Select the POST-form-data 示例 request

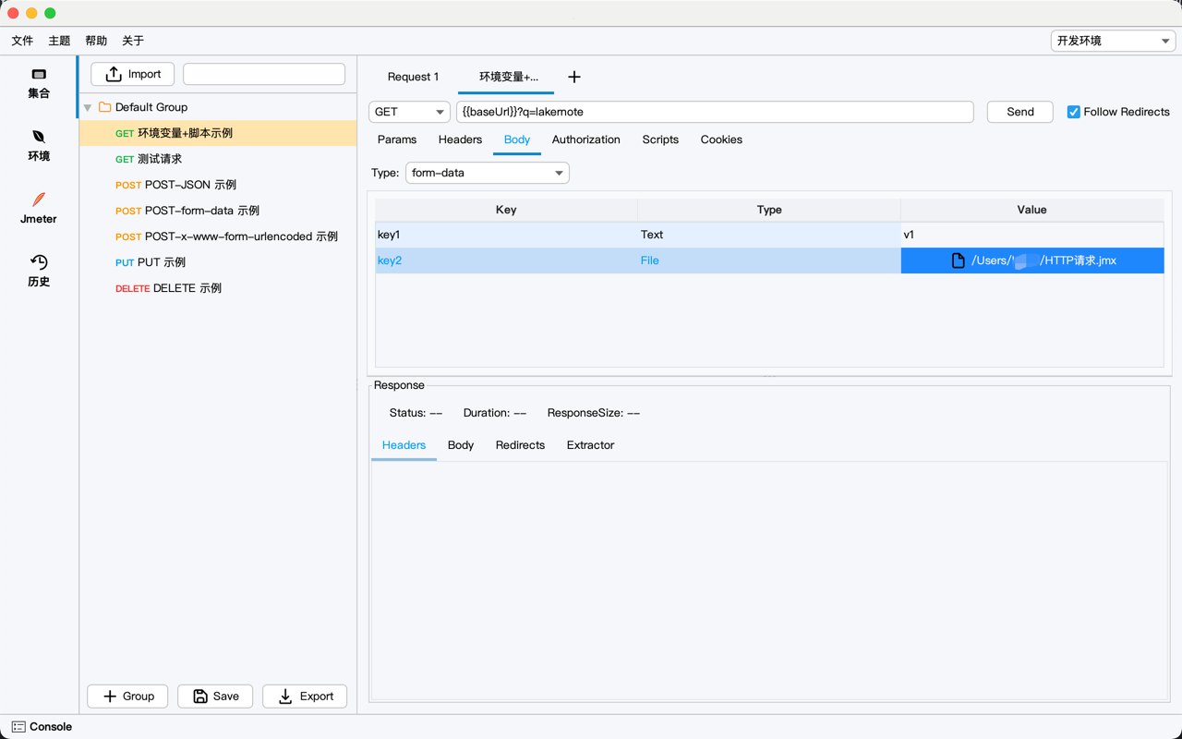pyautogui.click(x=218, y=211)
